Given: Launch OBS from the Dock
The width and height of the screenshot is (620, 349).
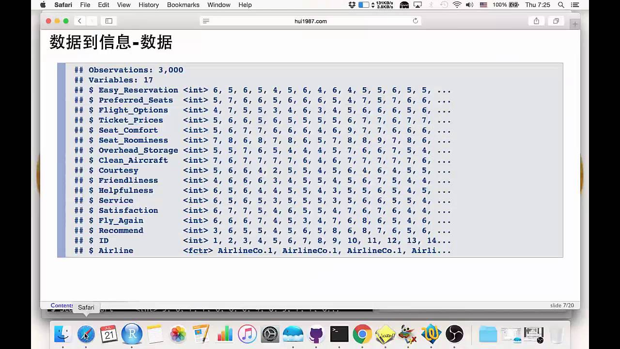Looking at the screenshot, I should (x=454, y=334).
